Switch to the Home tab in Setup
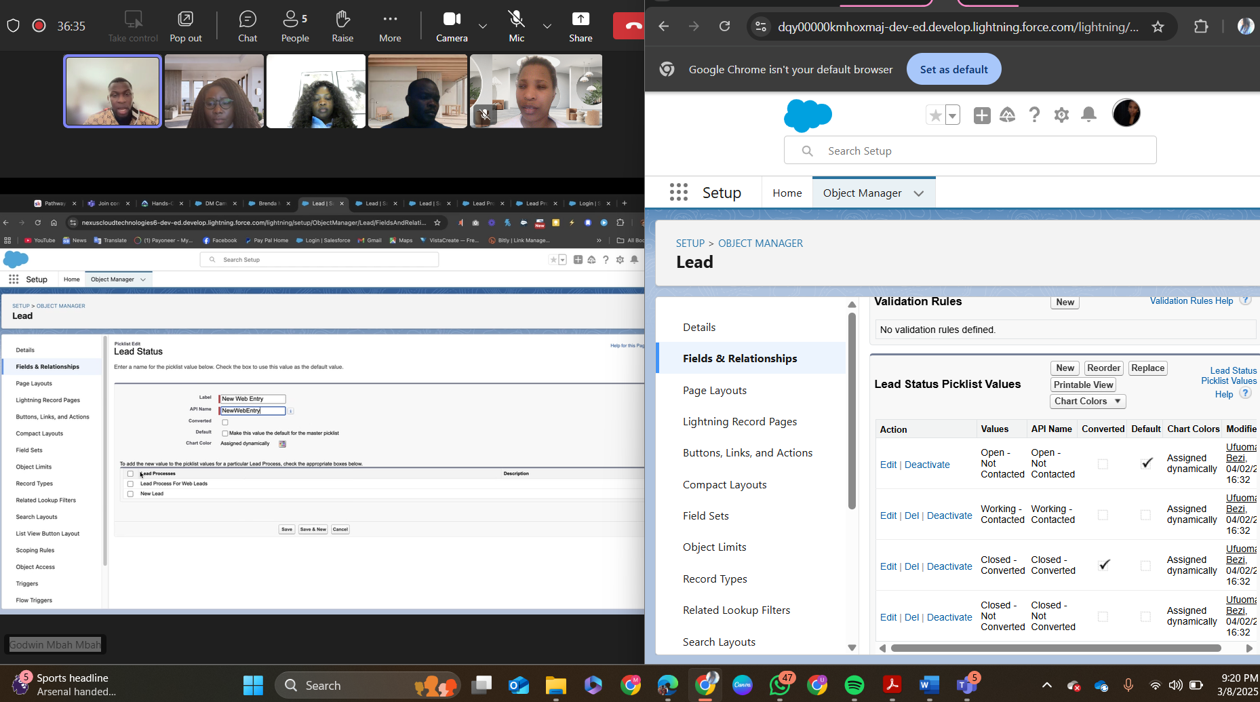The height and width of the screenshot is (702, 1260). (787, 193)
